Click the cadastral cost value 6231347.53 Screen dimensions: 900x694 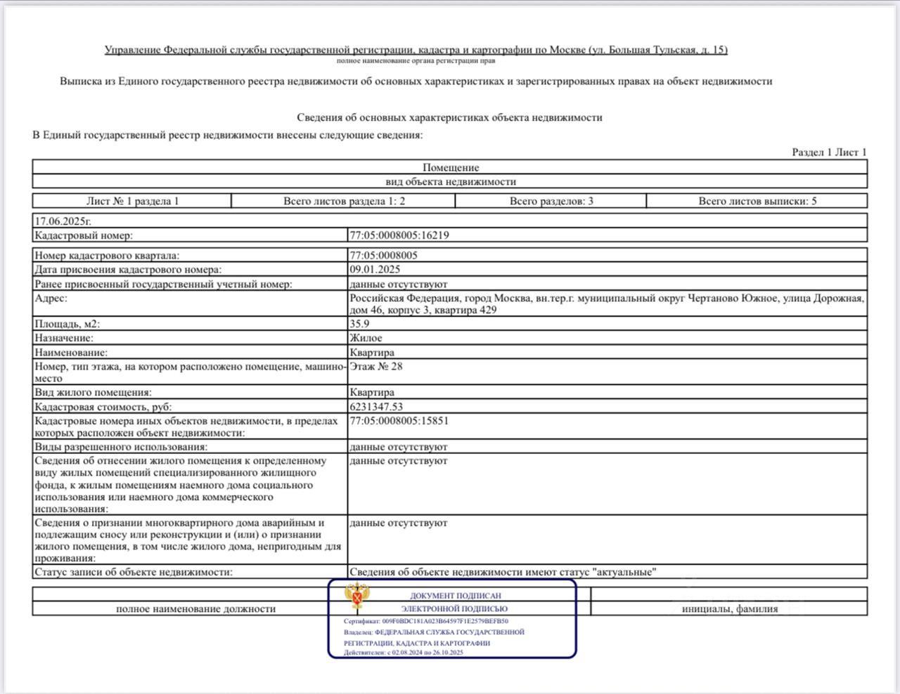376,407
